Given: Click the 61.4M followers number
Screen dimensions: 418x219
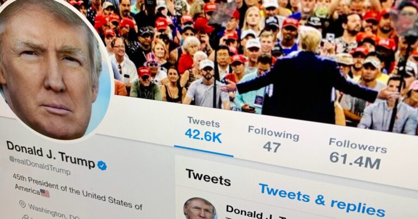Looking at the screenshot, I should (x=355, y=160).
